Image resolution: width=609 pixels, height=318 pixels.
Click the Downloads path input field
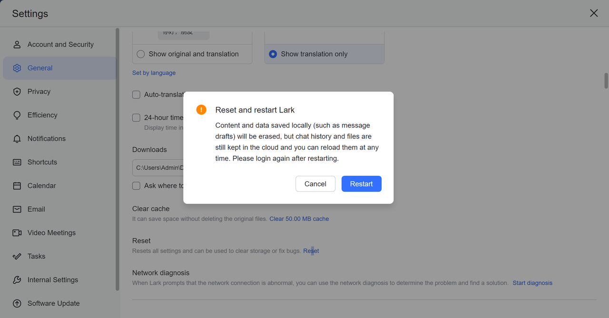(x=157, y=168)
